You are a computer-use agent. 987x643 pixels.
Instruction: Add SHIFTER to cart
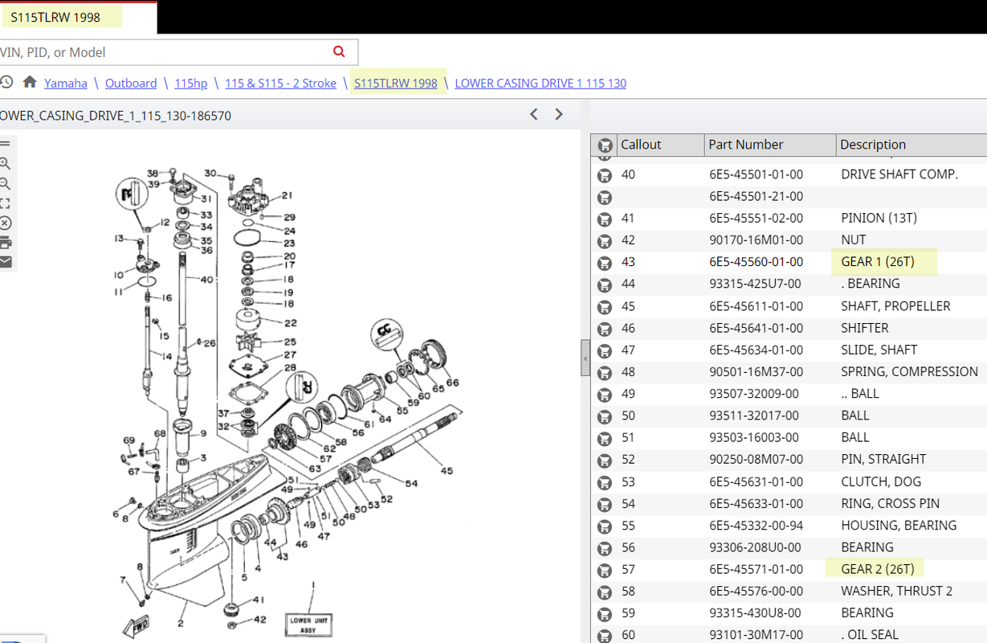coord(604,328)
